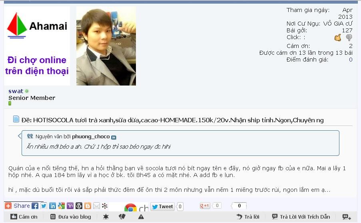Click the thumbs down Click icon
The height and width of the screenshot is (223, 361).
(349, 38)
